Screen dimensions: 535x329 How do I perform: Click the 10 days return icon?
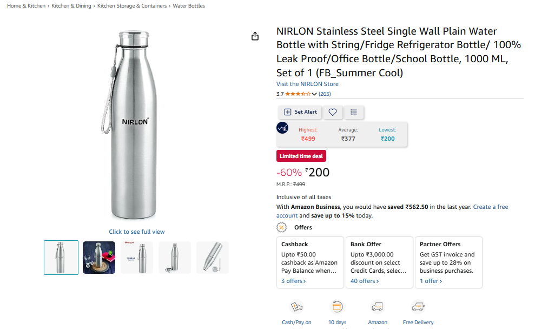tap(337, 307)
